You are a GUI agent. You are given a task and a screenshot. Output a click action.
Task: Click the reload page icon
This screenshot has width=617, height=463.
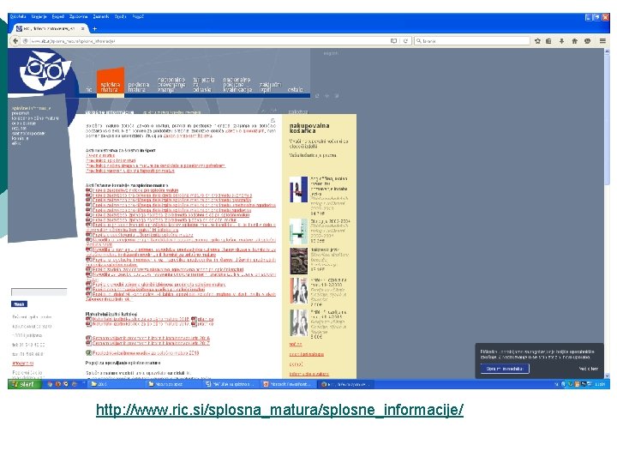[405, 40]
